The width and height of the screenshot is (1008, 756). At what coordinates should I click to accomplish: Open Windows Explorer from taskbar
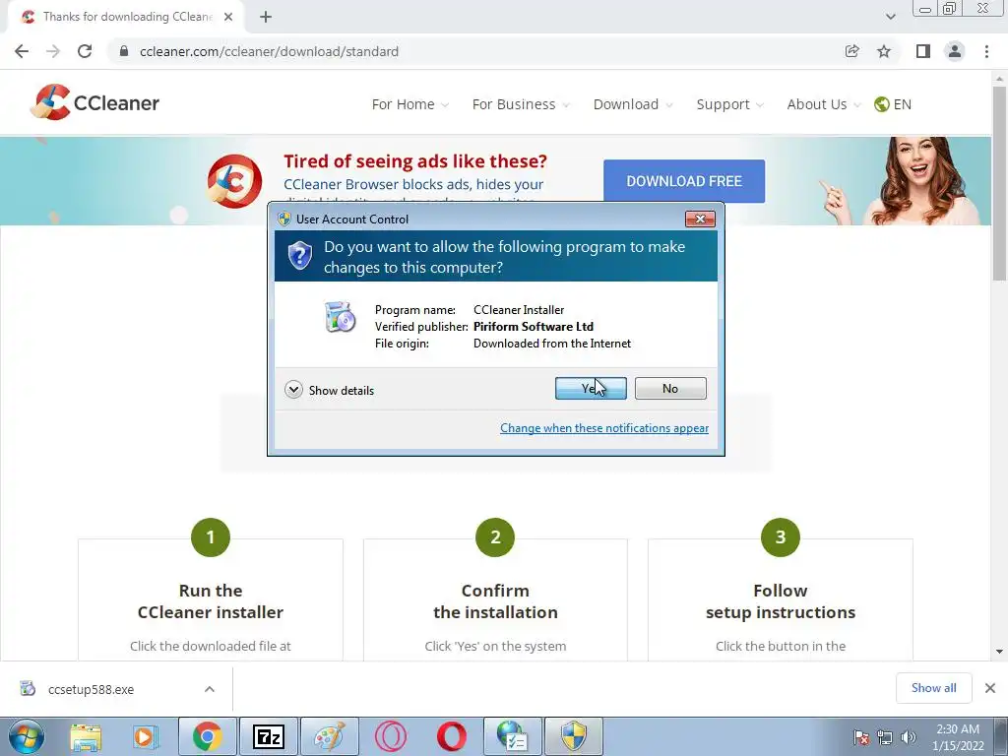coord(86,736)
